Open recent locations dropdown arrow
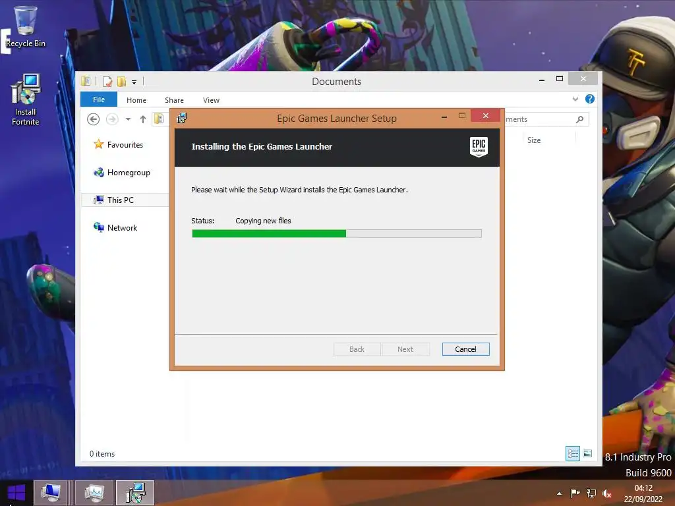Viewport: 675px width, 506px height. click(129, 119)
